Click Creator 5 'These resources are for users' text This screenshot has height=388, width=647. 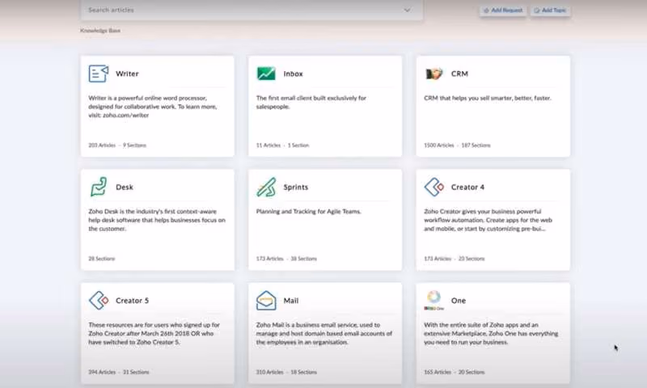pos(154,334)
